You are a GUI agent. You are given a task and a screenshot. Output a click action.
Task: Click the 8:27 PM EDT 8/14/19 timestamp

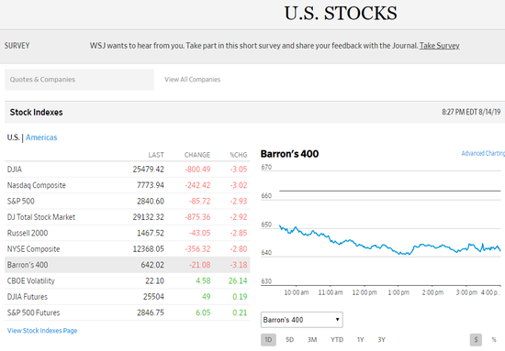[x=471, y=112]
